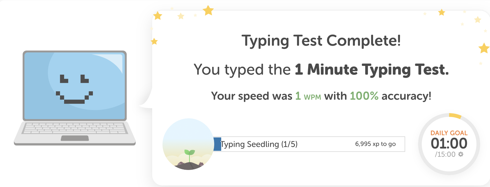Click the green "100%" accuracy value
The height and width of the screenshot is (187, 490).
click(364, 96)
